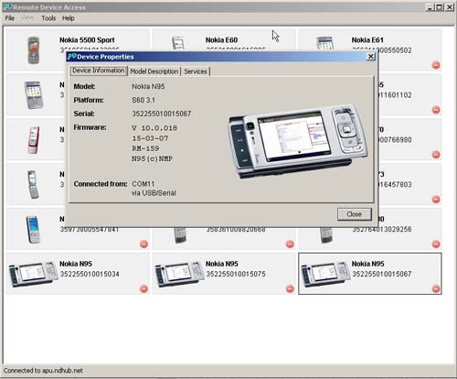Click the silver flip phone picture
Image resolution: width=457 pixels, height=379 pixels.
(33, 185)
